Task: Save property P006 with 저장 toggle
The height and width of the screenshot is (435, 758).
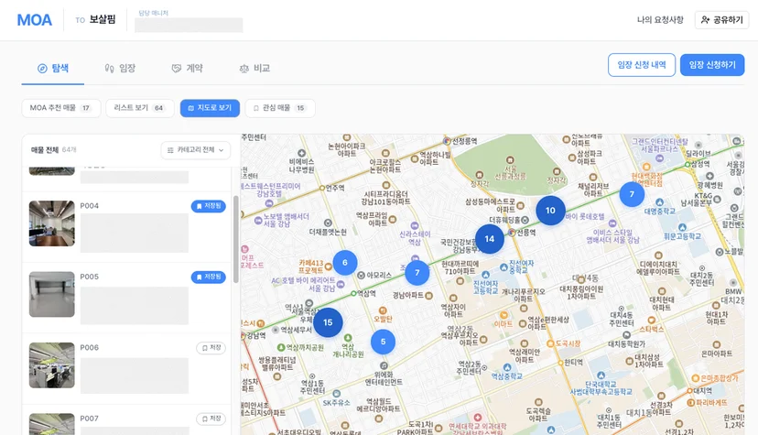Action: click(x=211, y=347)
